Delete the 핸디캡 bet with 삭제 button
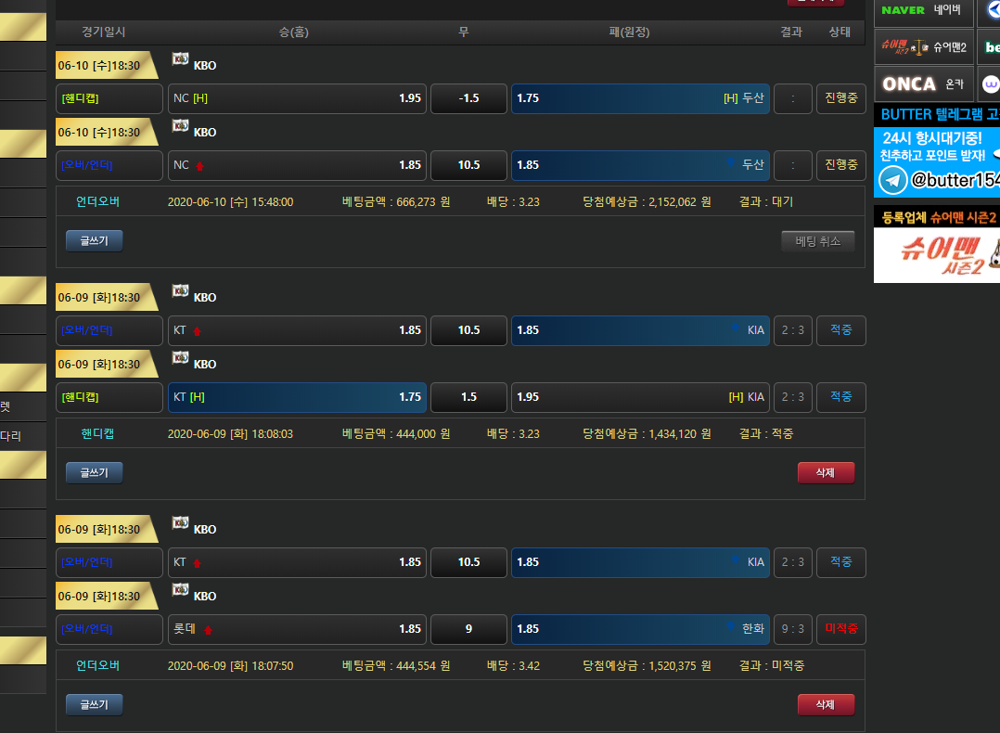1000x733 pixels. click(826, 472)
